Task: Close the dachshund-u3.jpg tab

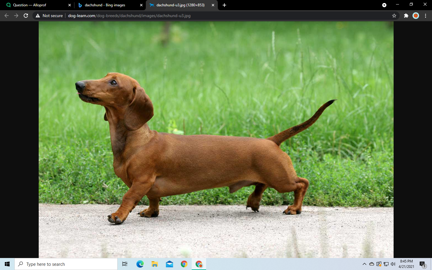Action: click(x=213, y=5)
